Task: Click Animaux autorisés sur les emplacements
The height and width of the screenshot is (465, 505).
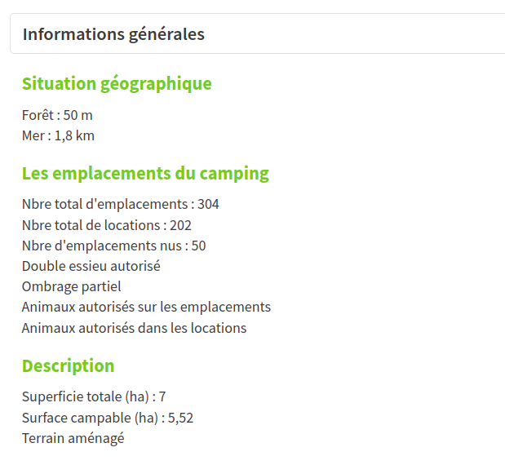Action: tap(146, 307)
